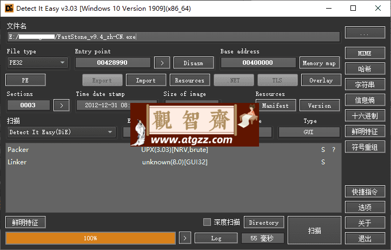Click the file name path input field
The width and height of the screenshot is (391, 250).
point(174,37)
